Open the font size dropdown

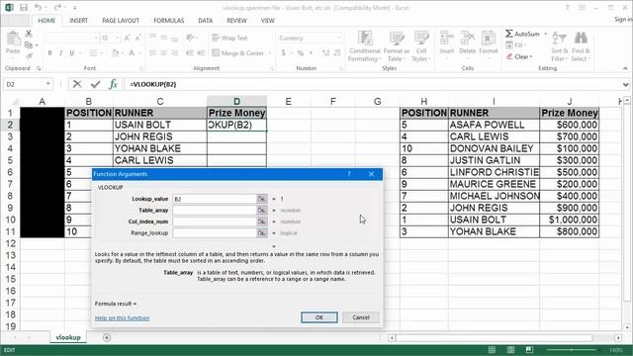coord(118,38)
